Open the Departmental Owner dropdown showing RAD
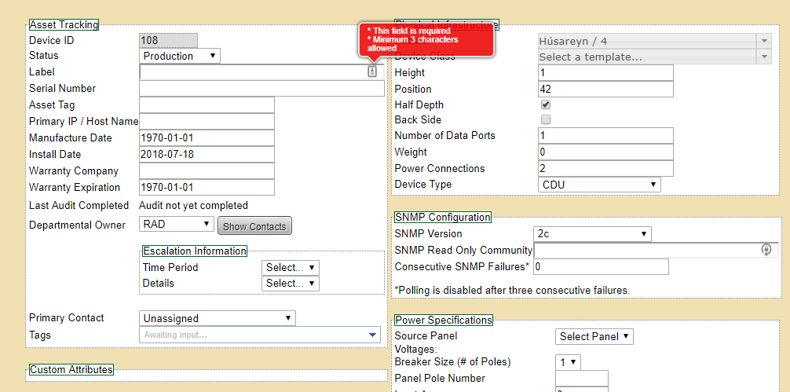 pos(177,224)
